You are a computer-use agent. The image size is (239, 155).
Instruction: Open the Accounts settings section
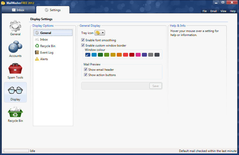pos(15,49)
